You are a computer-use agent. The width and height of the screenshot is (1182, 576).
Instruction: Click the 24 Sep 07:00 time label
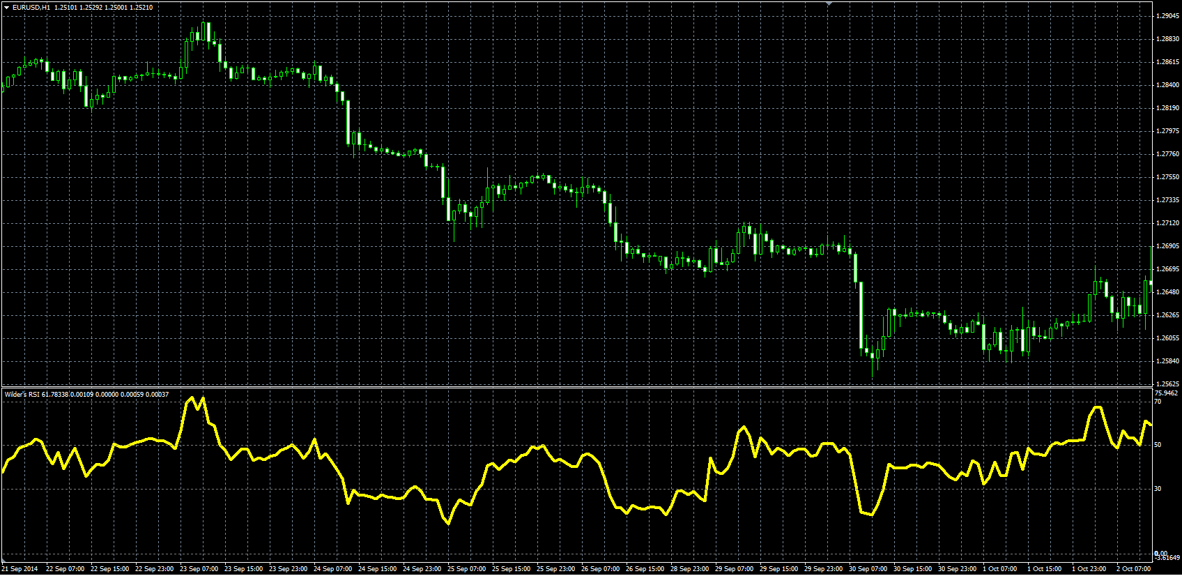[332, 569]
